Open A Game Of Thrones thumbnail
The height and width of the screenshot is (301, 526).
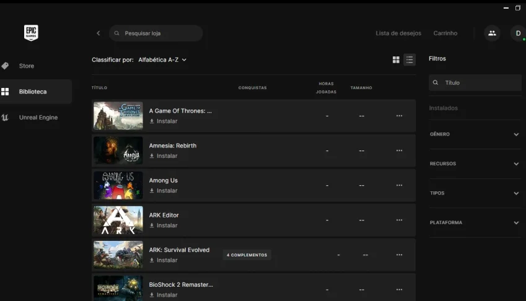click(x=118, y=116)
